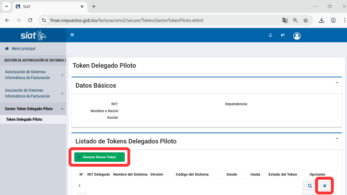The width and height of the screenshot is (347, 195).
Task: Click the magnifier view token button
Action: 310,186
